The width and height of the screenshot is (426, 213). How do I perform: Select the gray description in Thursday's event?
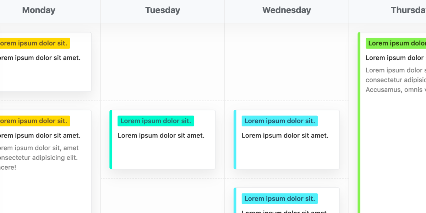tap(396, 80)
